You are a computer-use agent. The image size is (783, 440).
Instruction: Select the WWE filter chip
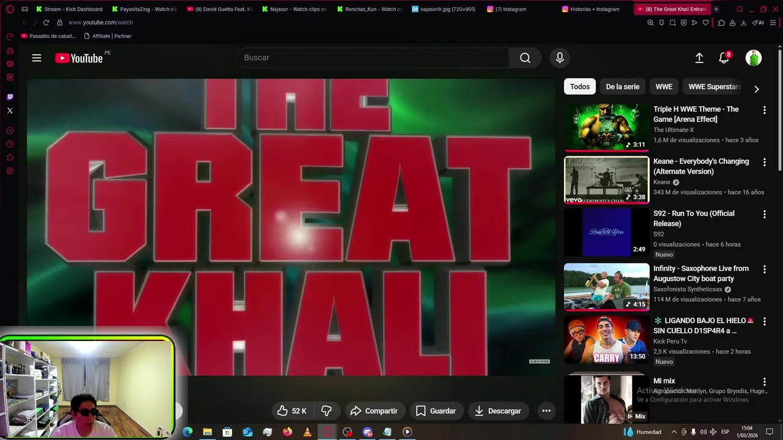tap(664, 87)
